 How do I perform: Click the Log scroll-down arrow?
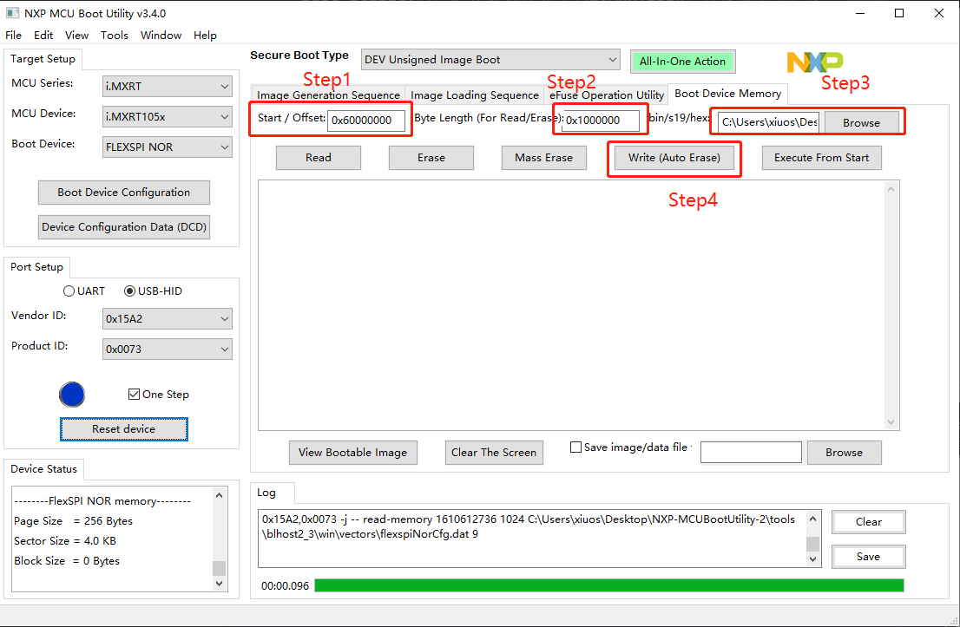[x=813, y=559]
